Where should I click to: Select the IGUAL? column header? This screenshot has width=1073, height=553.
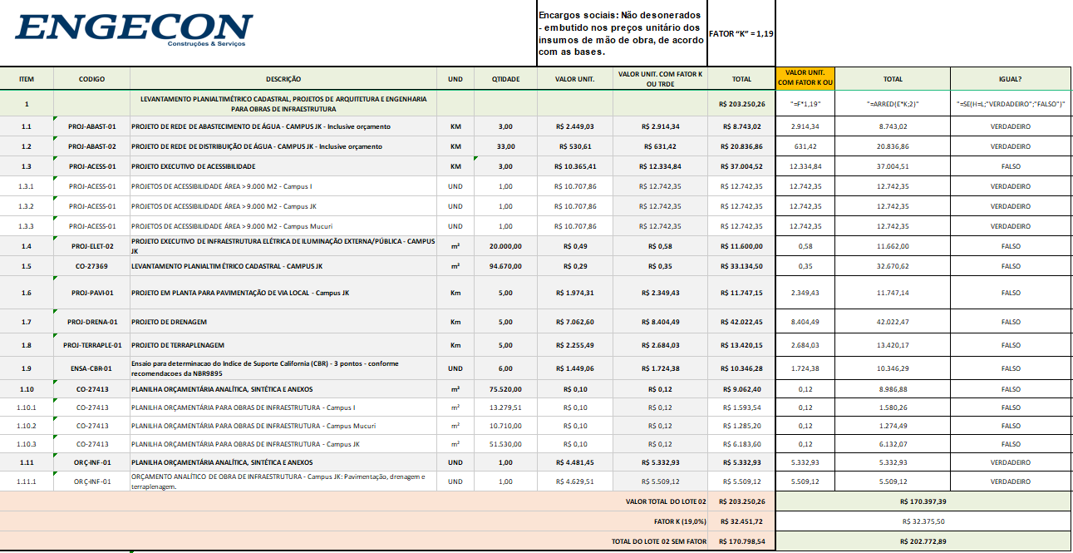click(1011, 79)
